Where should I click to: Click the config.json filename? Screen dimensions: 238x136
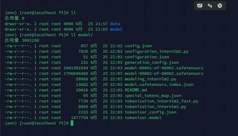click(x=138, y=46)
